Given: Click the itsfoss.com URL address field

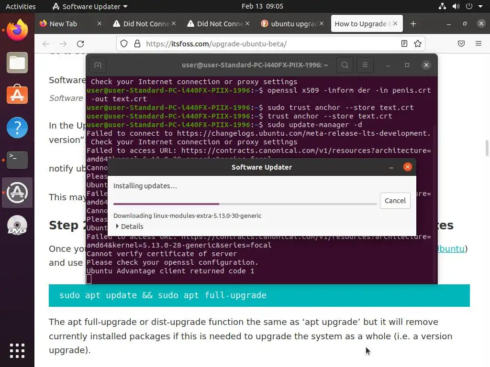Looking at the screenshot, I should click(270, 43).
